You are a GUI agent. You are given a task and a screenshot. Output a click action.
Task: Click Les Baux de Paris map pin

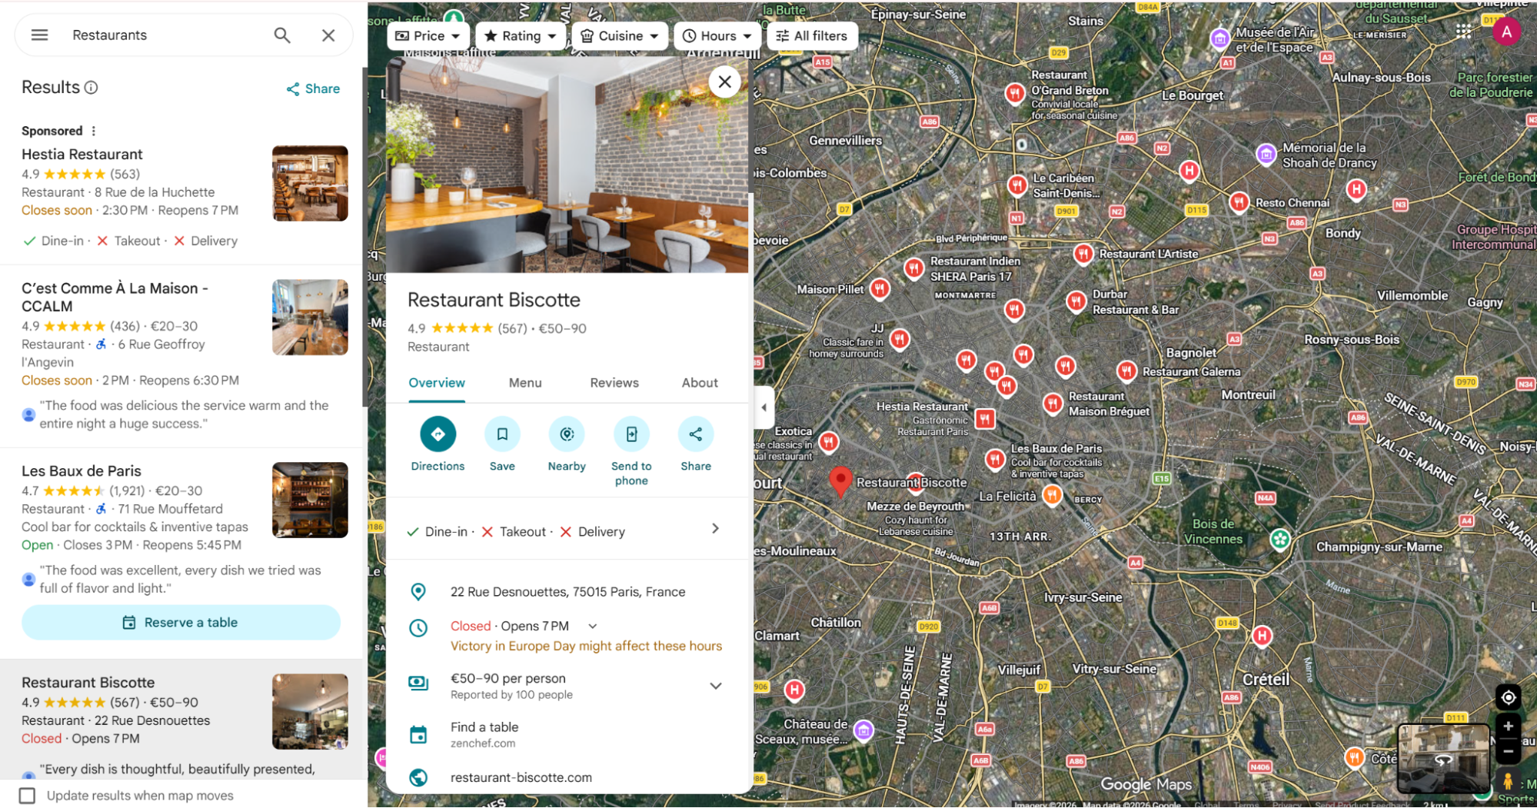click(995, 460)
